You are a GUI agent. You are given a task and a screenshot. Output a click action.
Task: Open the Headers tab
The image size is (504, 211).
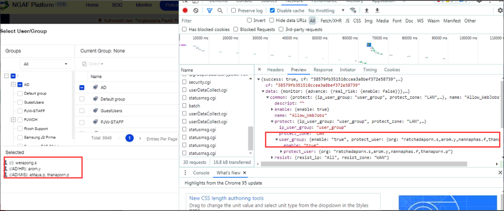click(275, 69)
